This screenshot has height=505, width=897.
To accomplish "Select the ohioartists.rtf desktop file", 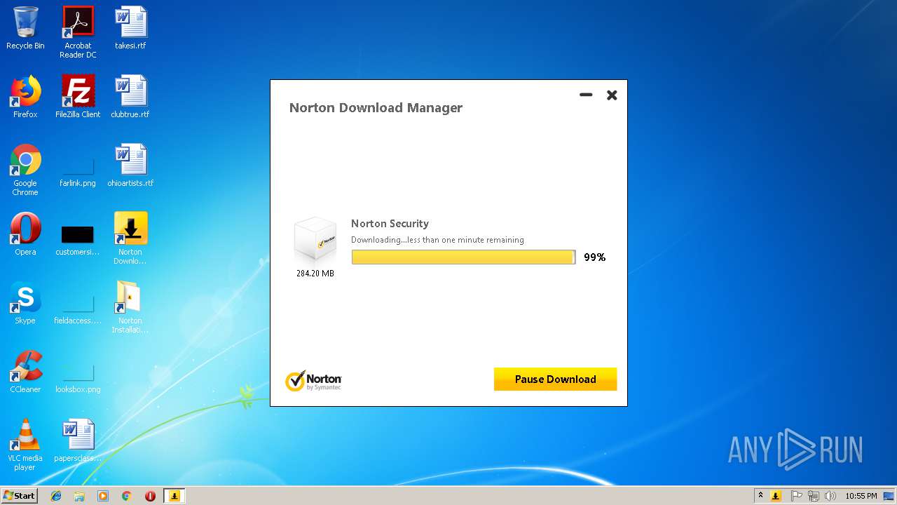I will click(130, 166).
